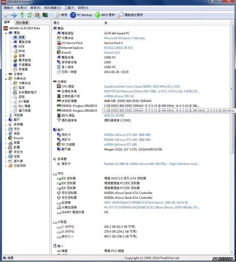Viewport: 236px width, 262px height.
Task: Click the Forward navigation arrow
Action: (x=14, y=15)
